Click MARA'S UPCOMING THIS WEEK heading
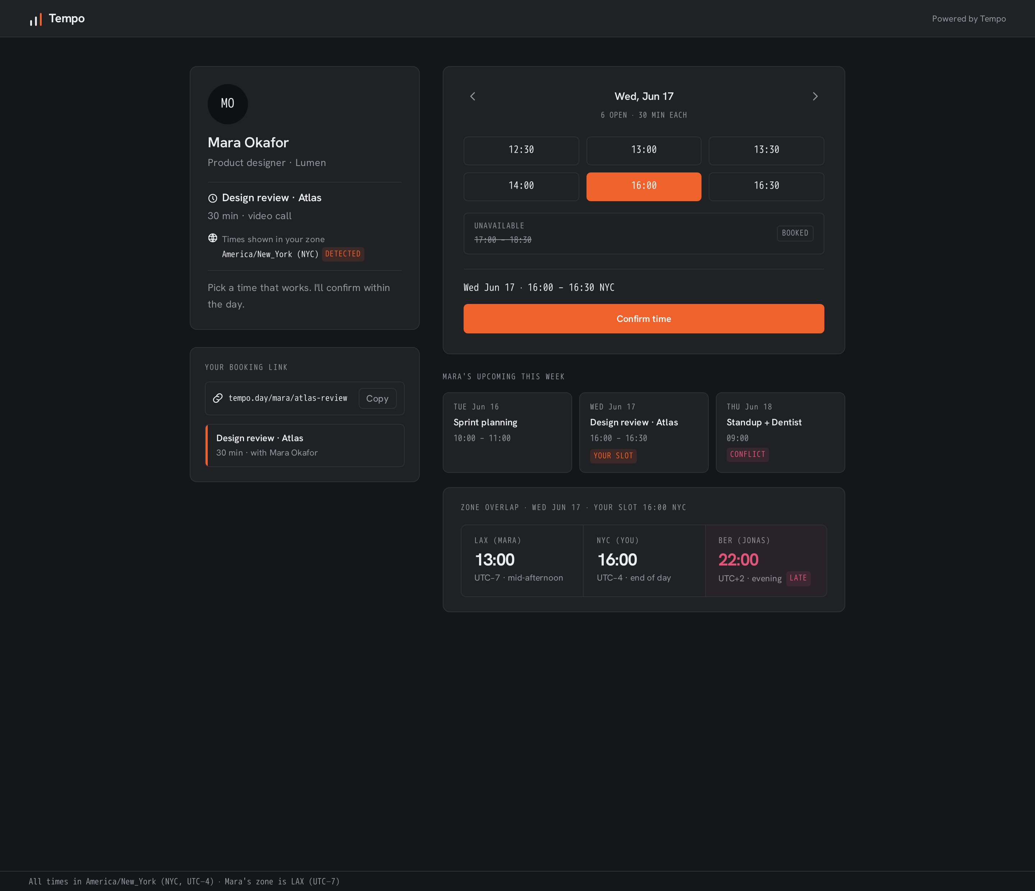The height and width of the screenshot is (891, 1035). click(x=503, y=377)
